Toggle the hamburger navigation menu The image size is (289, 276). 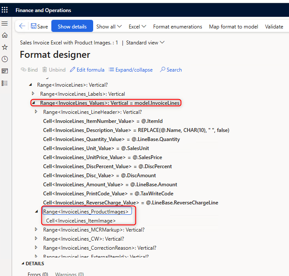5,23
